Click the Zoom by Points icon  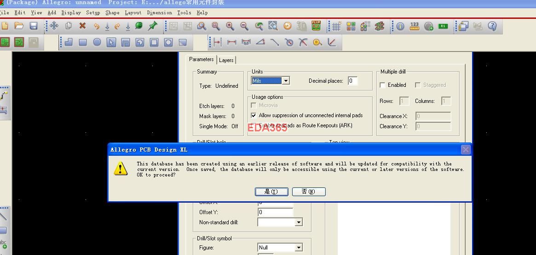pyautogui.click(x=202, y=26)
